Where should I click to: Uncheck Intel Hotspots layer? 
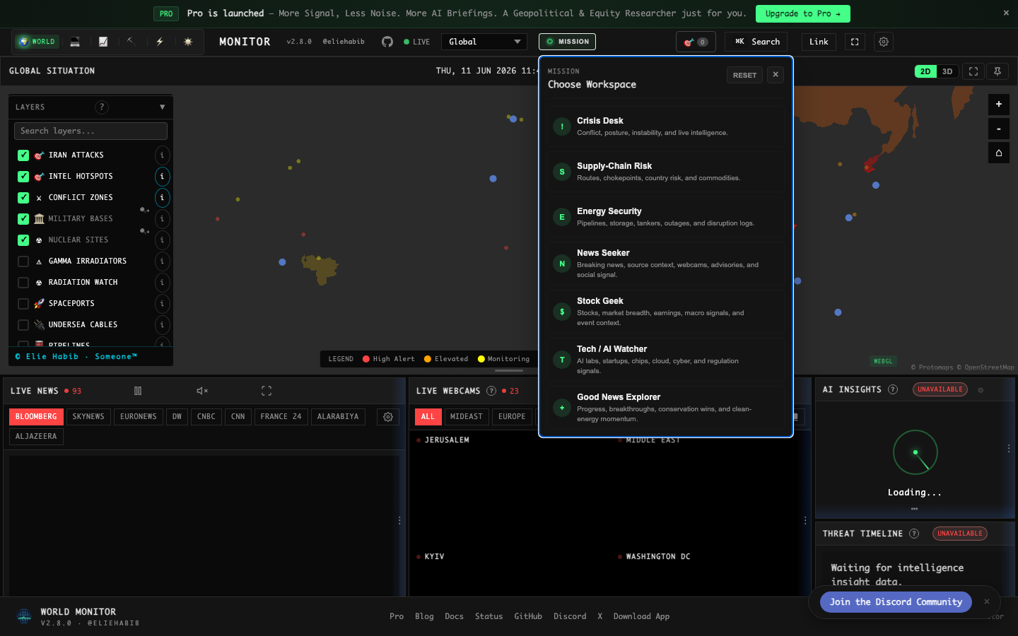(23, 176)
